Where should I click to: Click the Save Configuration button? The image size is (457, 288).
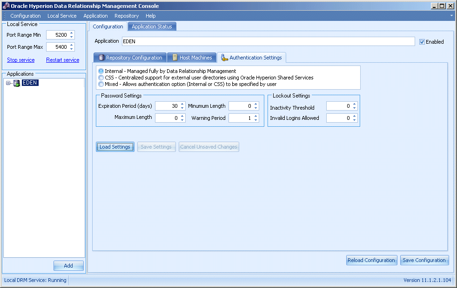tap(424, 260)
